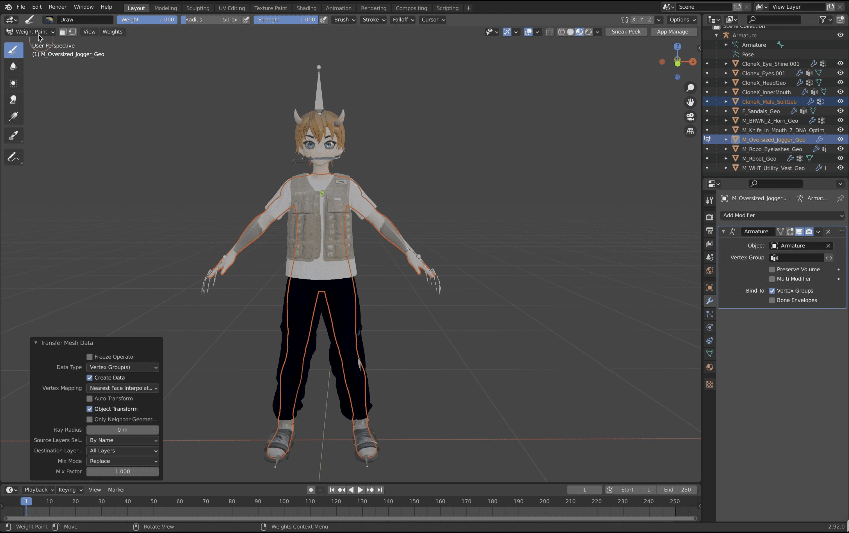This screenshot has width=849, height=533.
Task: Select the Annotate tool
Action: coord(13,157)
